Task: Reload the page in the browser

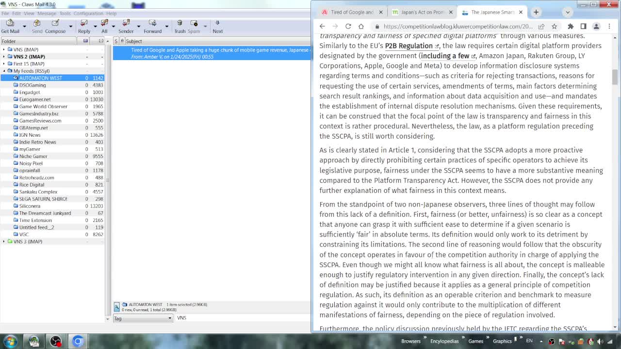Action: tap(348, 26)
